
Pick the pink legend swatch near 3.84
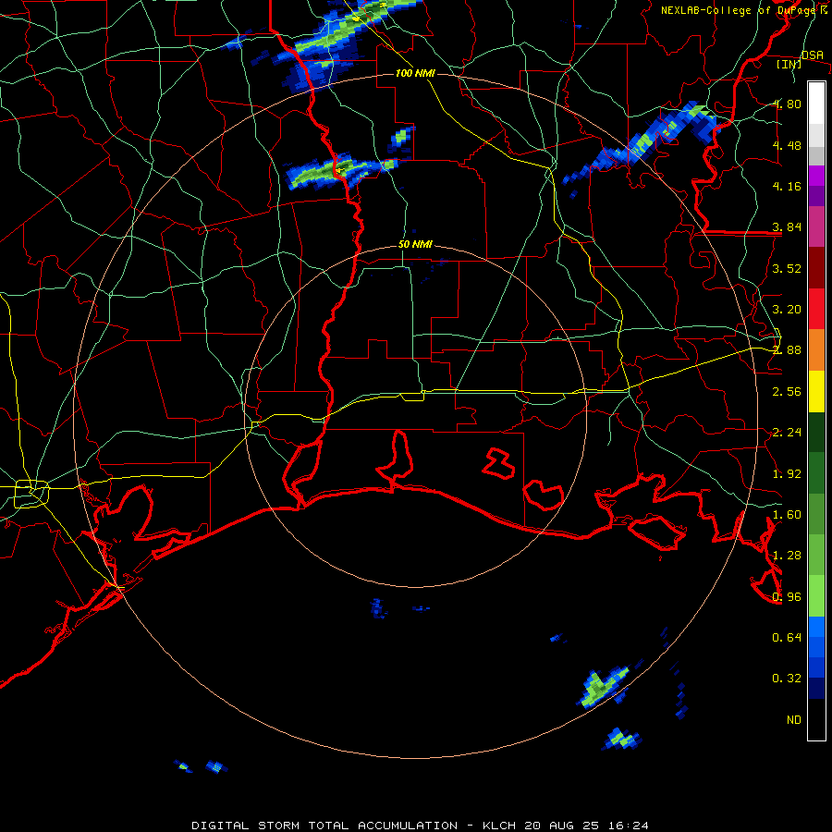pos(816,226)
